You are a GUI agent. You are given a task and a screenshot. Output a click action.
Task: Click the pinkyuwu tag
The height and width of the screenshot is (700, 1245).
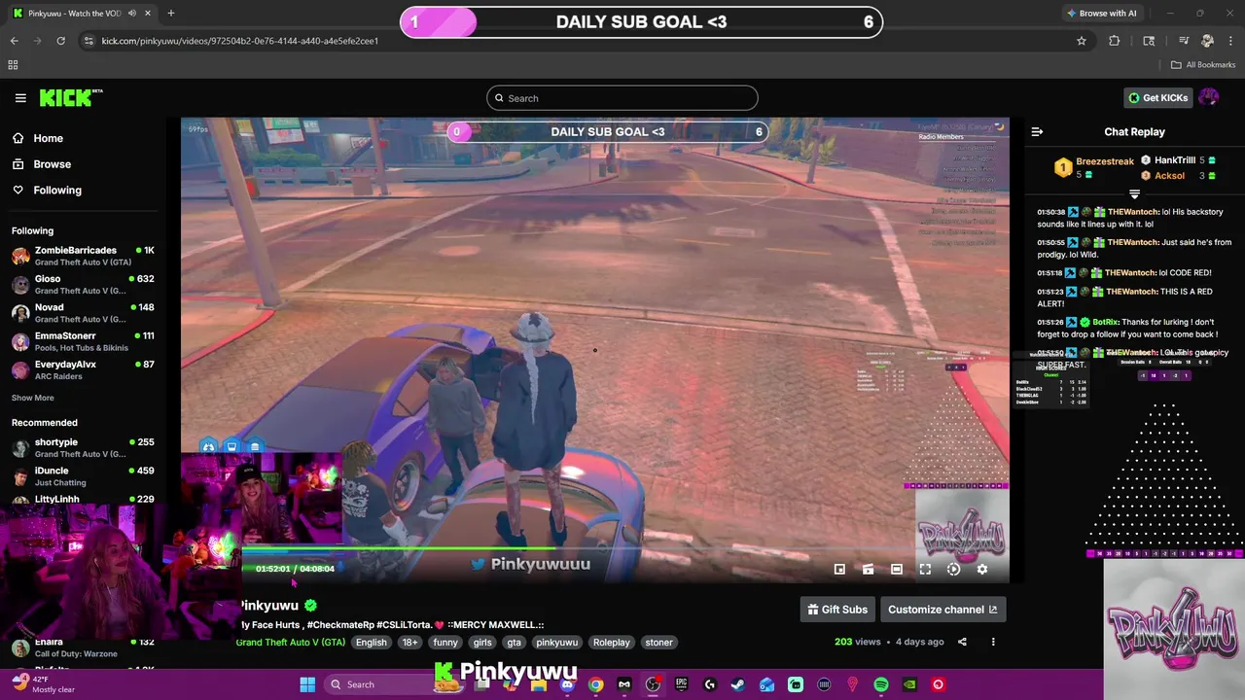(557, 643)
